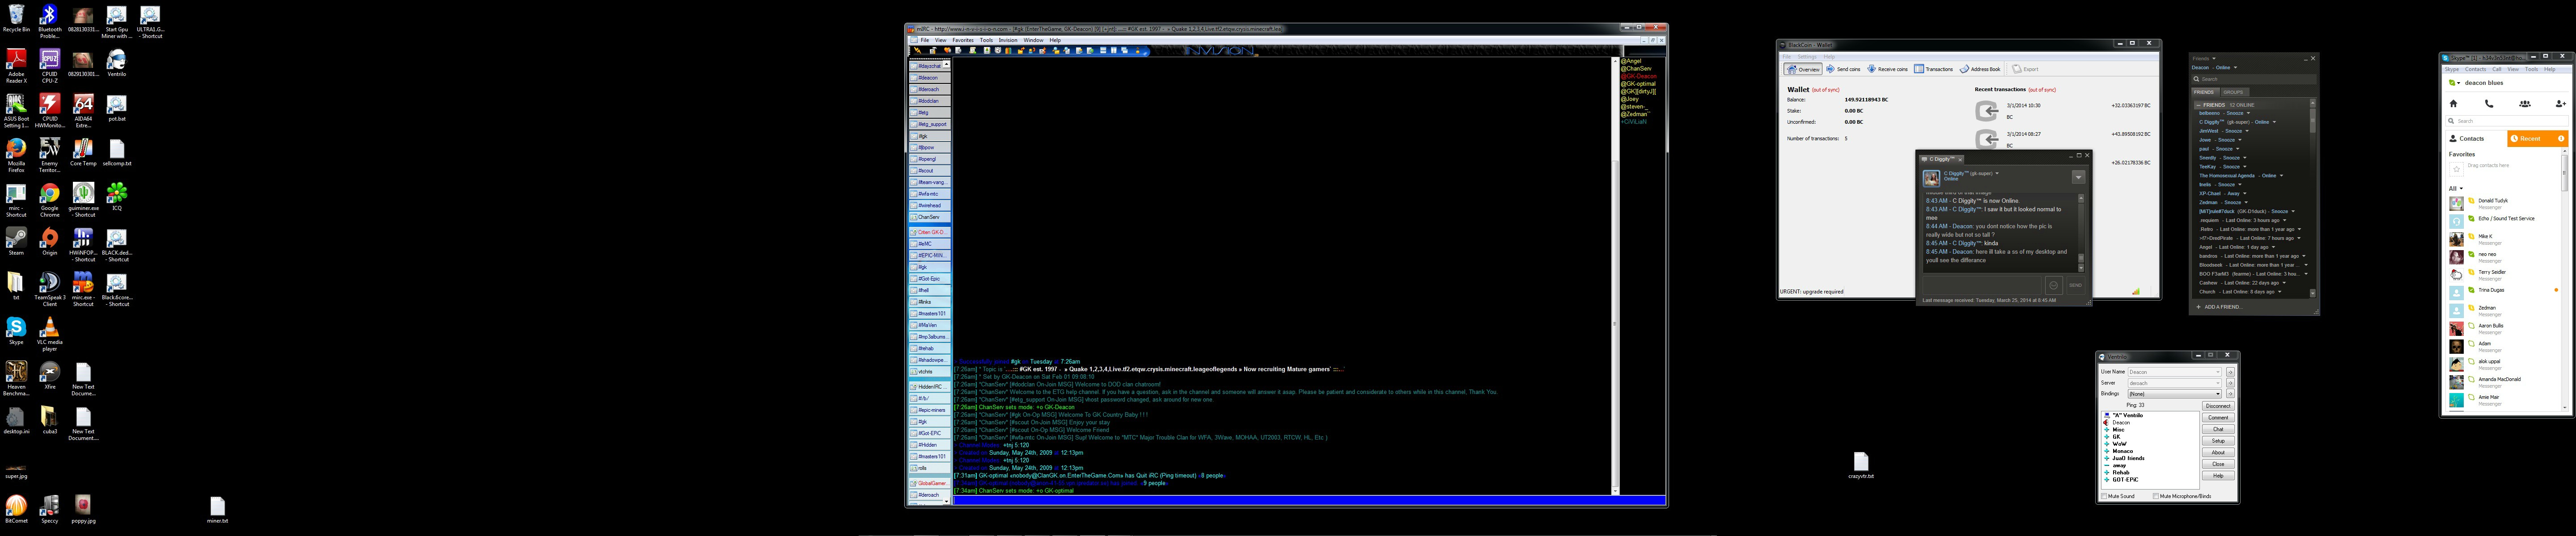The image size is (2576, 536).
Task: Click the emoticon button in Steam chat
Action: point(2053,285)
